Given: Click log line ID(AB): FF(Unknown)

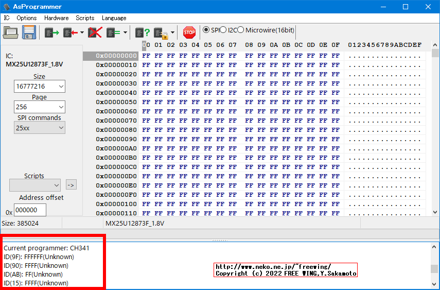Looking at the screenshot, I should pyautogui.click(x=33, y=274).
